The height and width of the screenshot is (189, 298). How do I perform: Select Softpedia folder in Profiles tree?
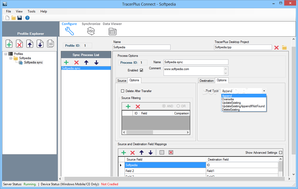25,58
